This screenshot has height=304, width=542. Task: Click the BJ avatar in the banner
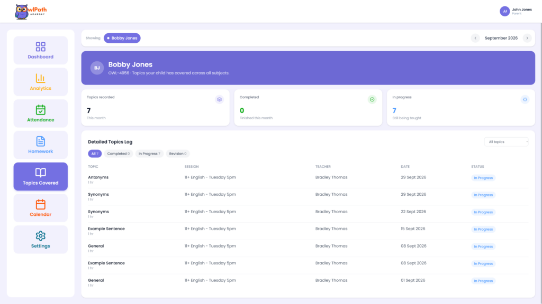(97, 68)
